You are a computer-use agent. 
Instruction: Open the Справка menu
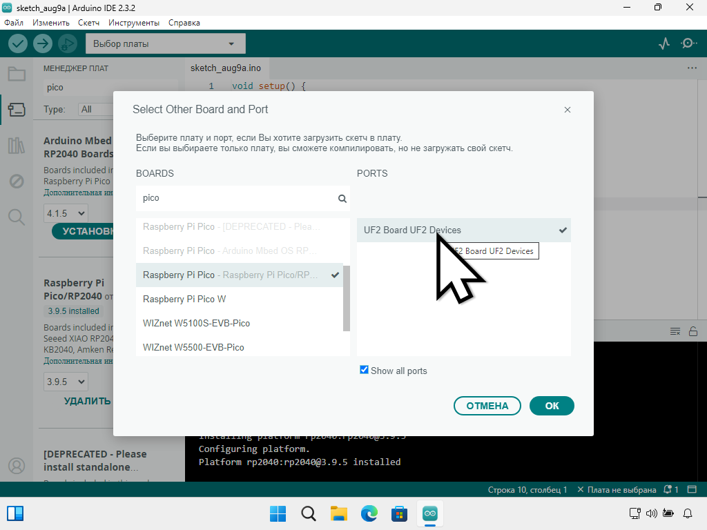point(184,23)
